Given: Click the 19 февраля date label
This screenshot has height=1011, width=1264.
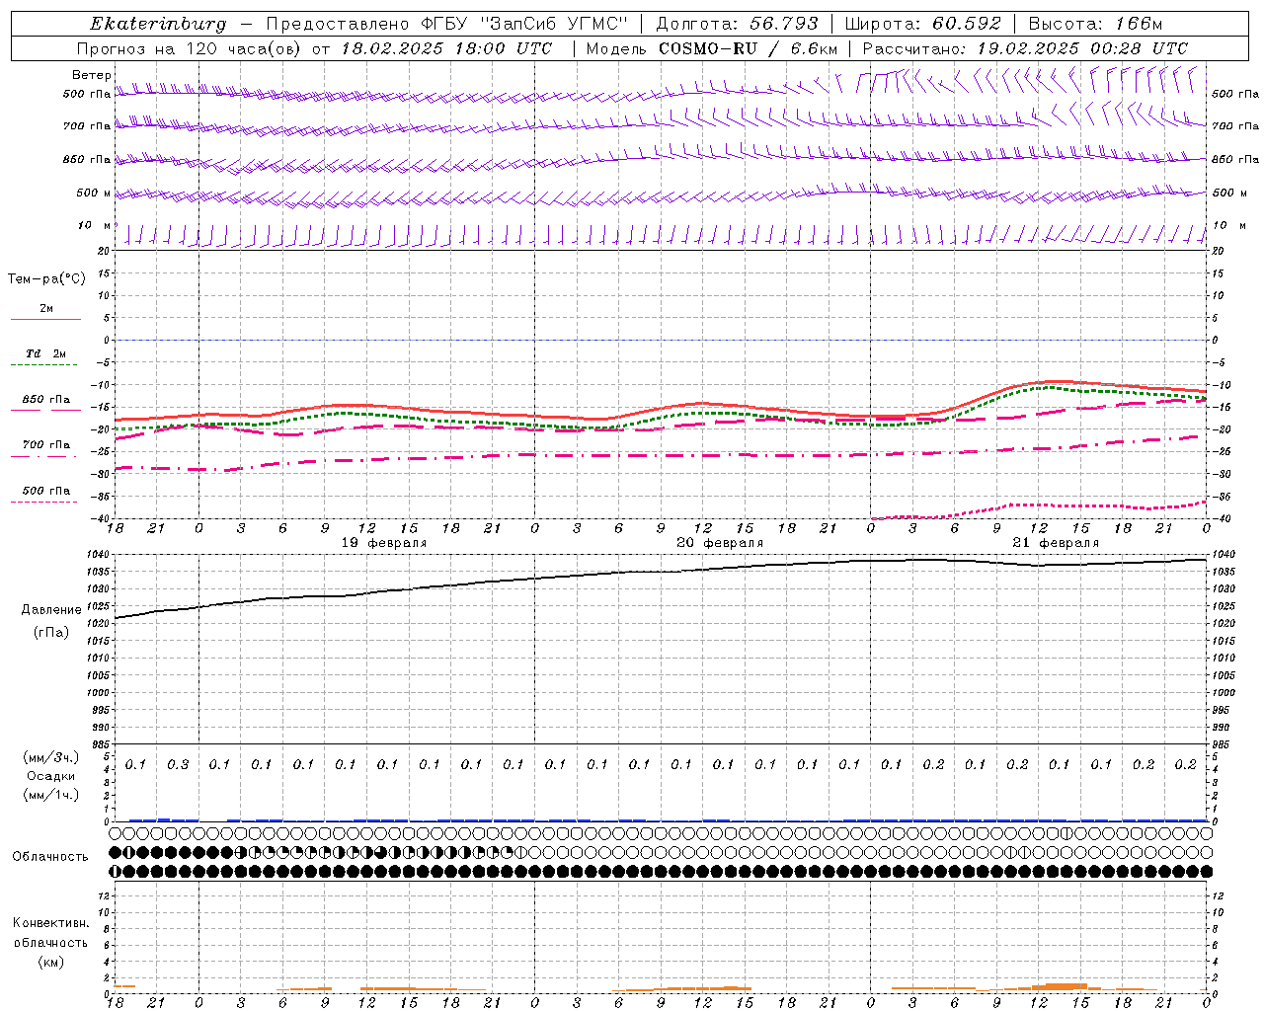Looking at the screenshot, I should [x=385, y=543].
